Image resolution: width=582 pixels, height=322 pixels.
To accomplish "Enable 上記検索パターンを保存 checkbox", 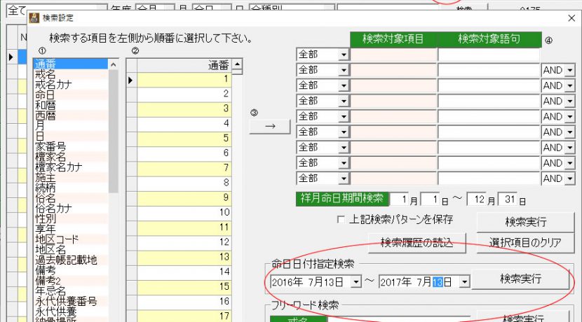I will (x=340, y=220).
